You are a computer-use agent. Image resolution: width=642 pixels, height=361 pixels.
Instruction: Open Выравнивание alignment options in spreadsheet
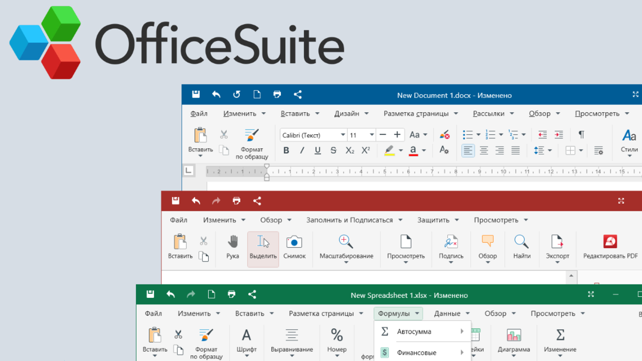pyautogui.click(x=292, y=342)
